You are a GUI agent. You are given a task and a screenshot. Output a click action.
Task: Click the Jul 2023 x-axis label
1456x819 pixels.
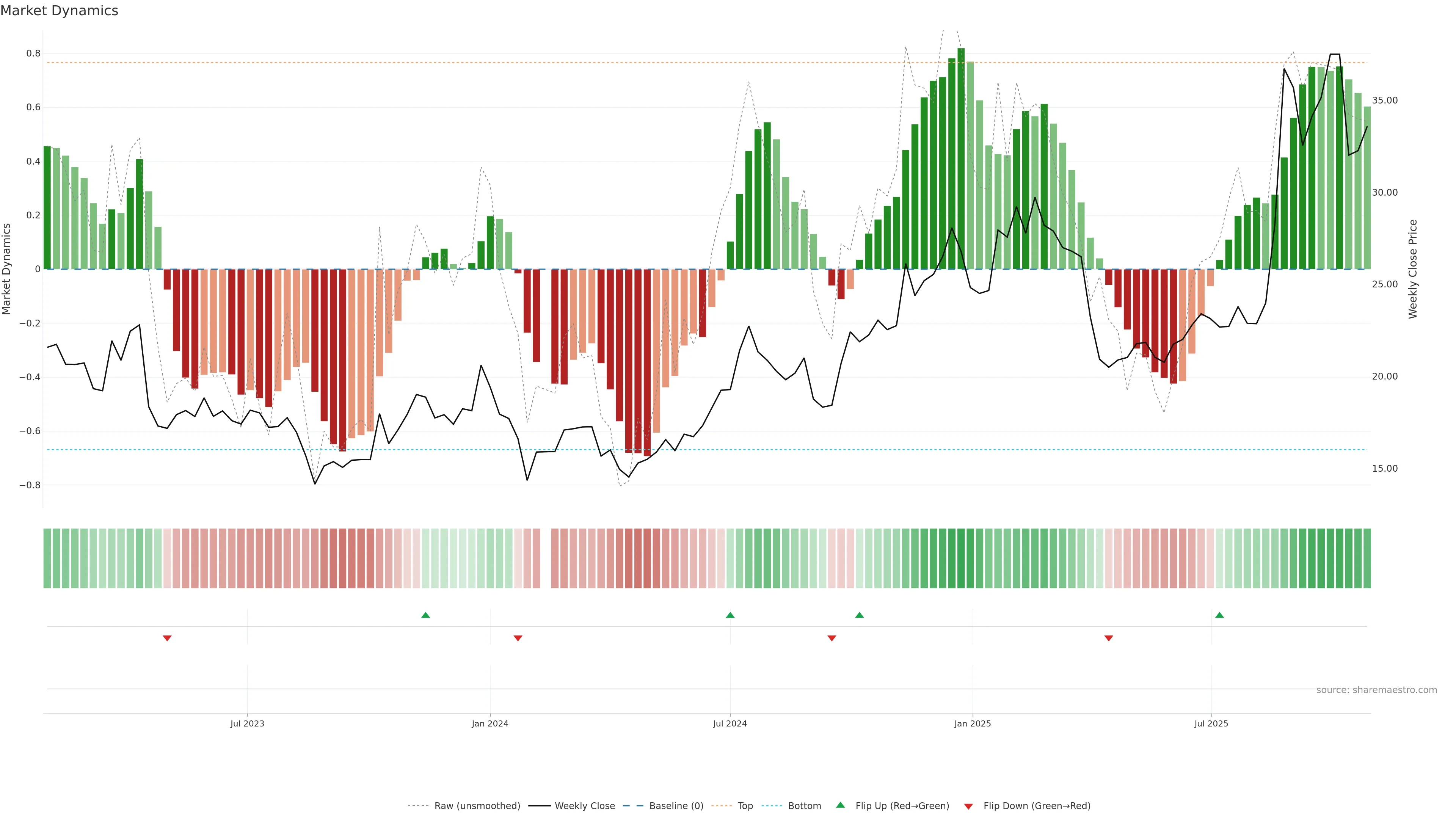pos(247,723)
